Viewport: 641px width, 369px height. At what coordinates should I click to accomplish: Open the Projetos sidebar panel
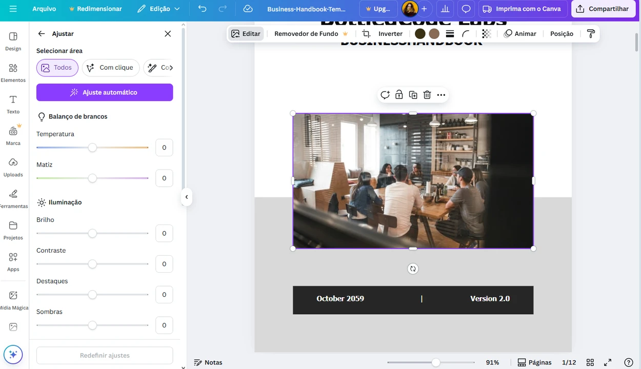click(13, 230)
